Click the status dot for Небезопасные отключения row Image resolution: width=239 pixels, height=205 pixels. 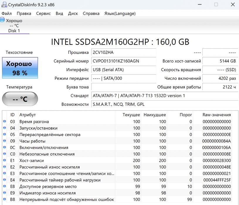point(5,154)
